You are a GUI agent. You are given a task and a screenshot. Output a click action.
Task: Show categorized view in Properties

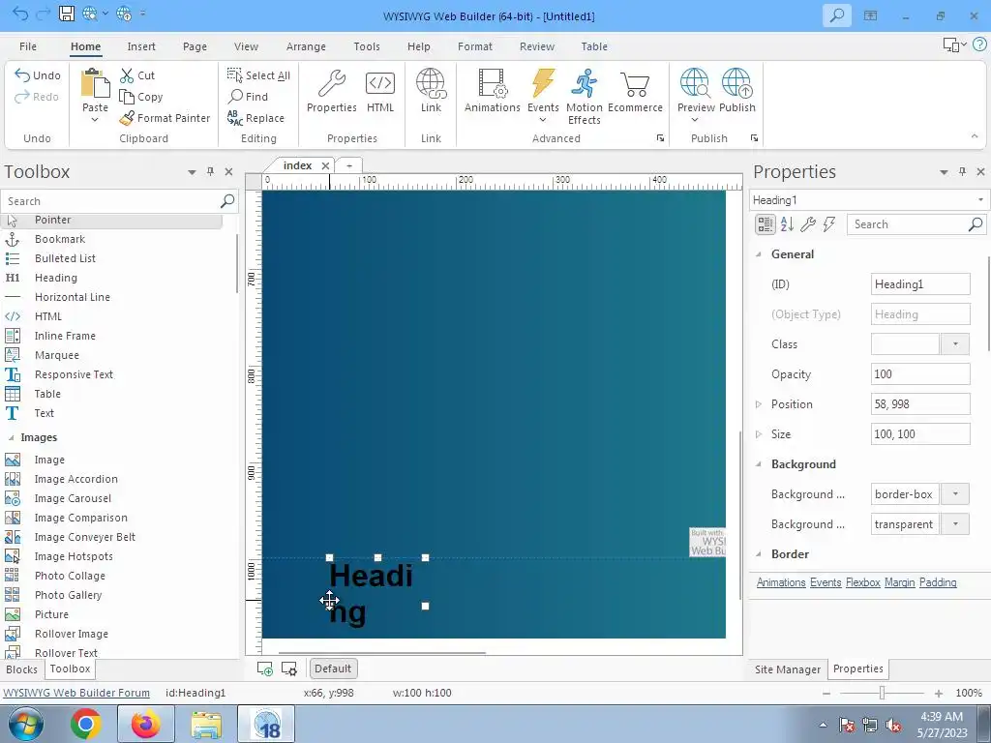766,224
